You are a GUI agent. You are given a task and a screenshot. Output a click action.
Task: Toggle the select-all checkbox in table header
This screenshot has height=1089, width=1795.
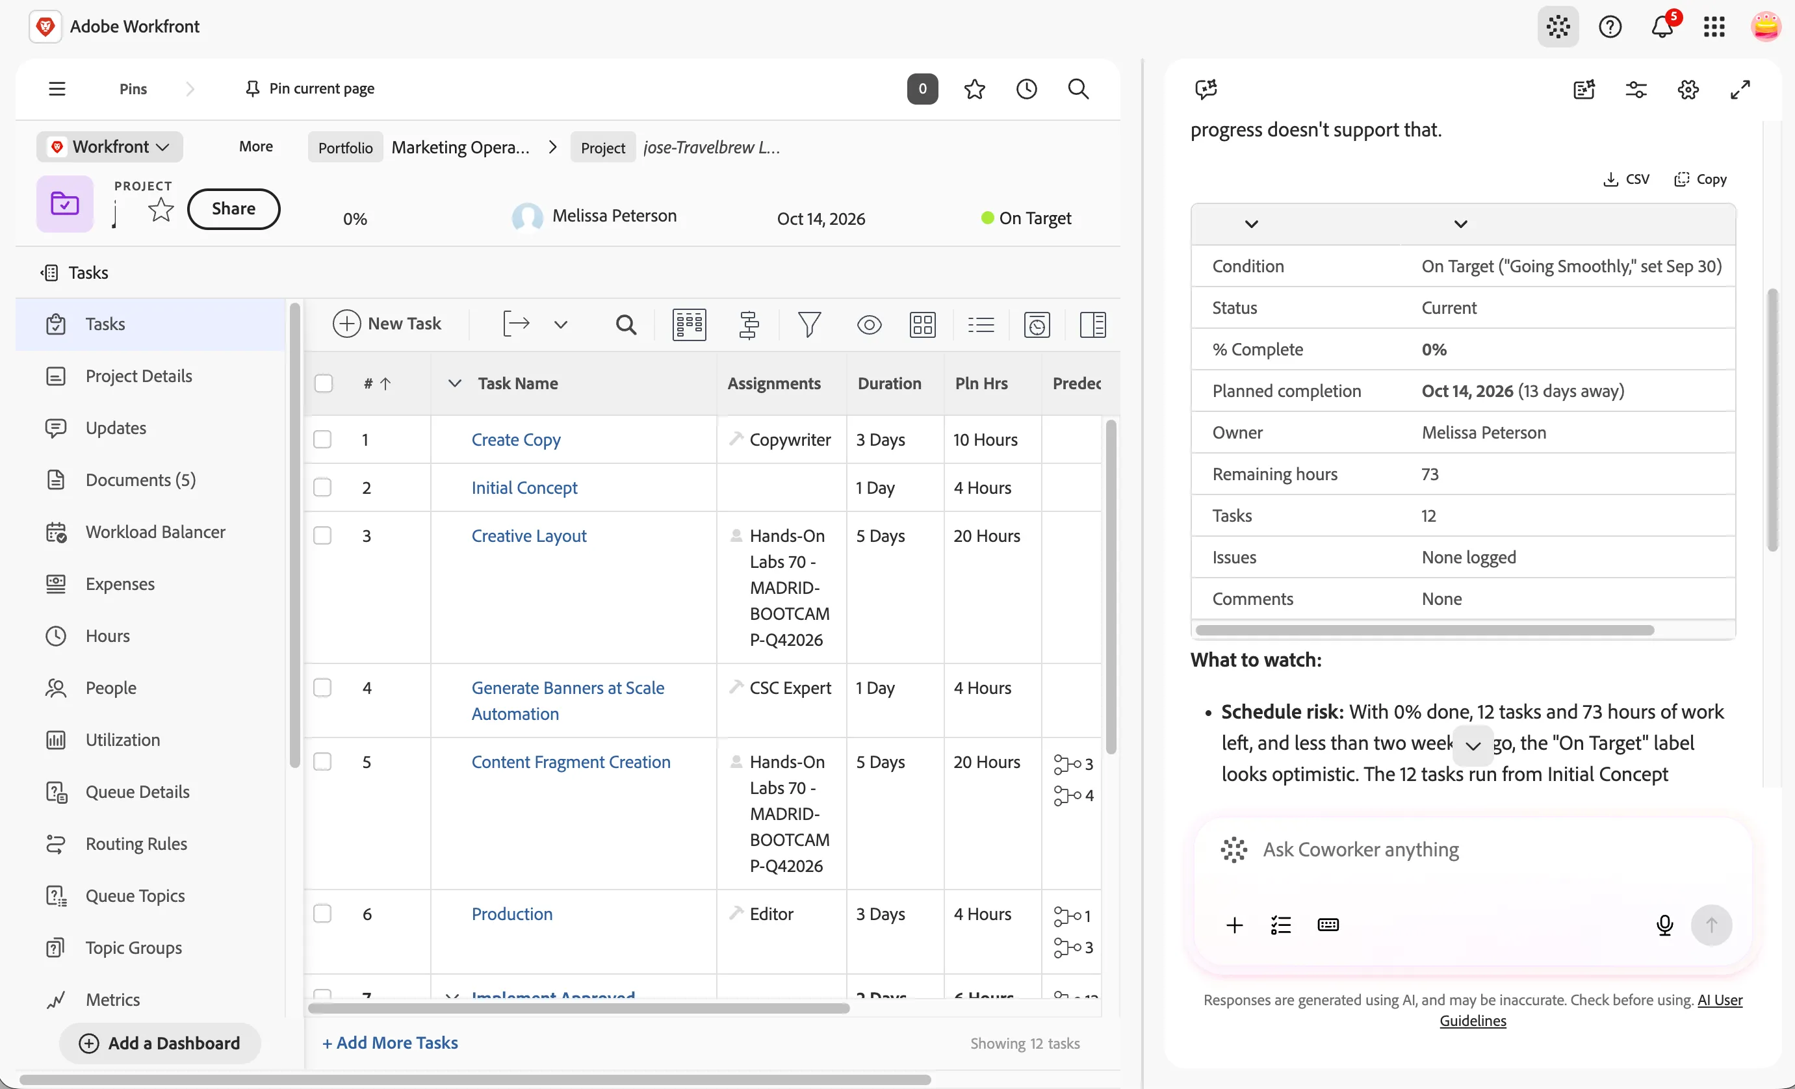pos(324,383)
